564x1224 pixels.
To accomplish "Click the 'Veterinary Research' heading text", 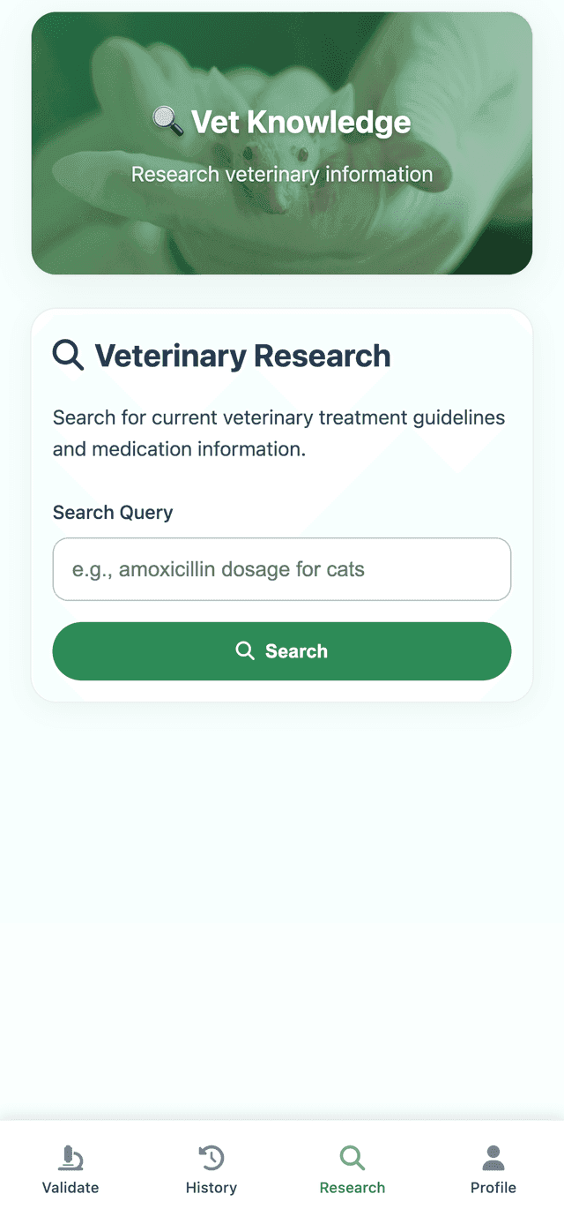I will coord(242,356).
